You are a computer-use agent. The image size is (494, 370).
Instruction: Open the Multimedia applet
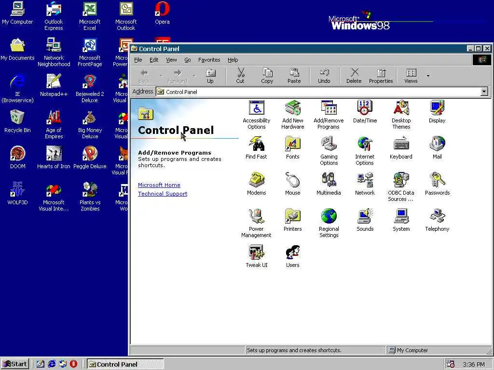(x=329, y=184)
